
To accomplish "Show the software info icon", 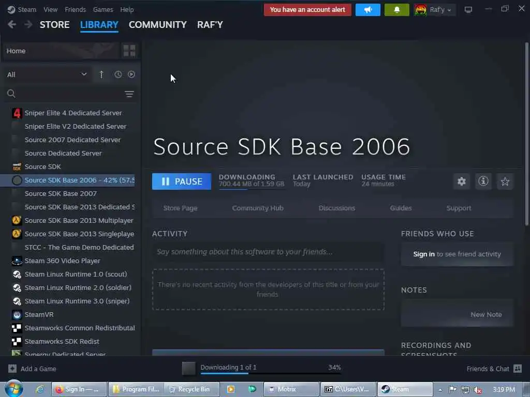I will point(483,181).
